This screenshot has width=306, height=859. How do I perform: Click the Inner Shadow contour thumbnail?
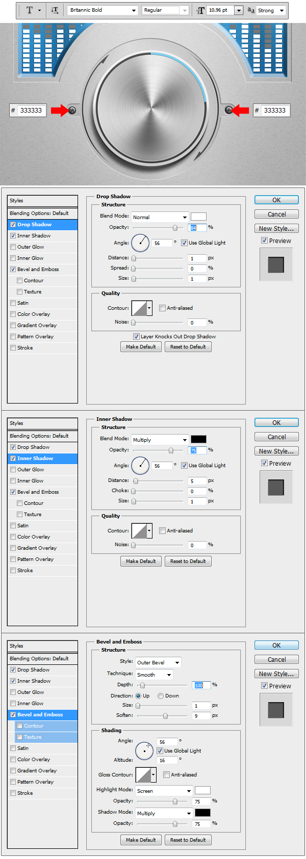[x=139, y=531]
